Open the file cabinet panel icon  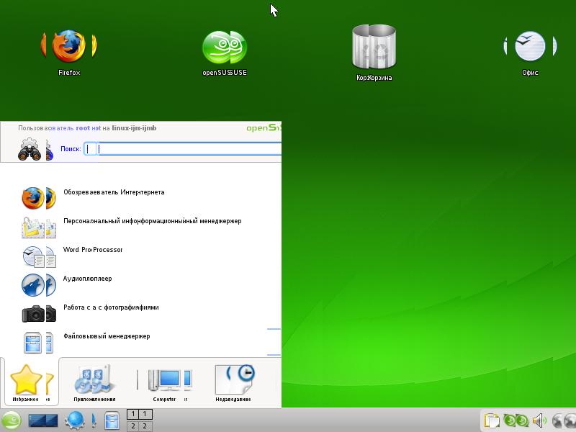coord(112,420)
